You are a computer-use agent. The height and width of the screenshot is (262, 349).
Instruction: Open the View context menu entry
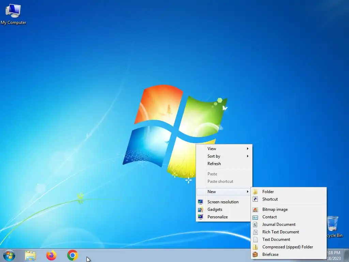pos(224,149)
